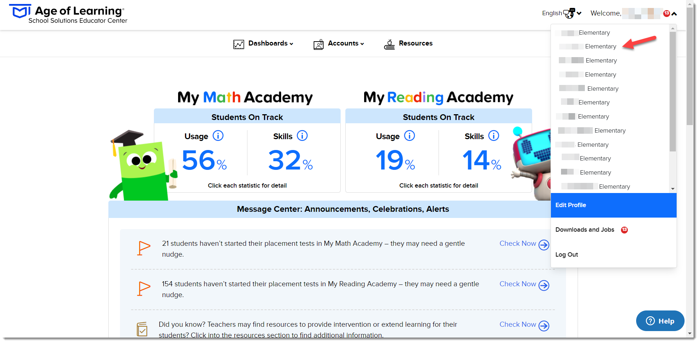The height and width of the screenshot is (343, 699).
Task: Expand the Accounts dropdown menu
Action: coord(339,43)
